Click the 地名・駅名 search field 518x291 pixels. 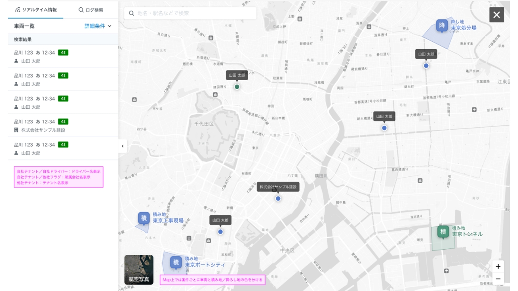pos(190,13)
